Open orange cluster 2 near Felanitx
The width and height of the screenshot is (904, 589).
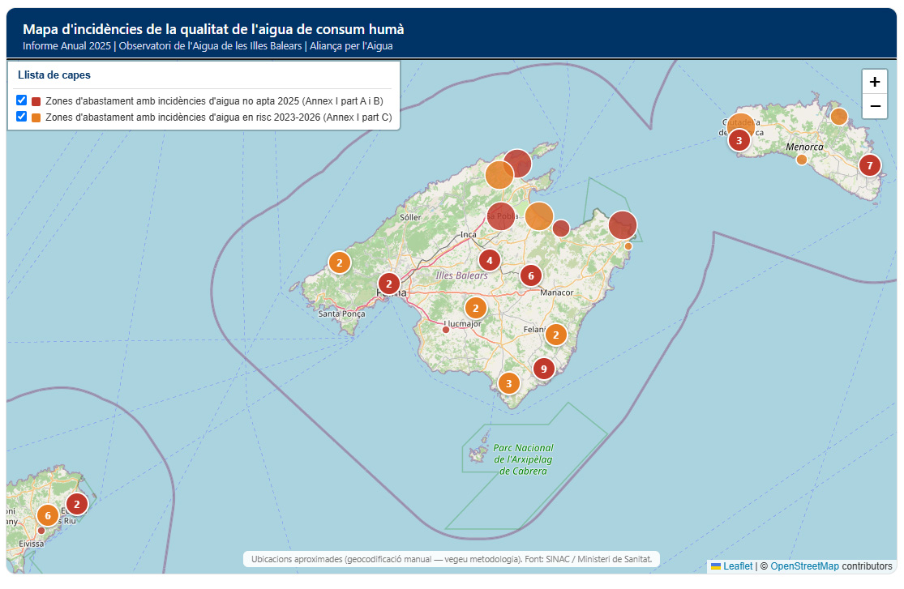click(x=555, y=335)
